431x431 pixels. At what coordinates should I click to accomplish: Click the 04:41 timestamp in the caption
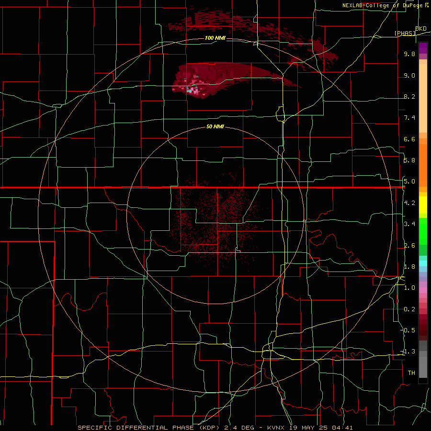pos(342,428)
